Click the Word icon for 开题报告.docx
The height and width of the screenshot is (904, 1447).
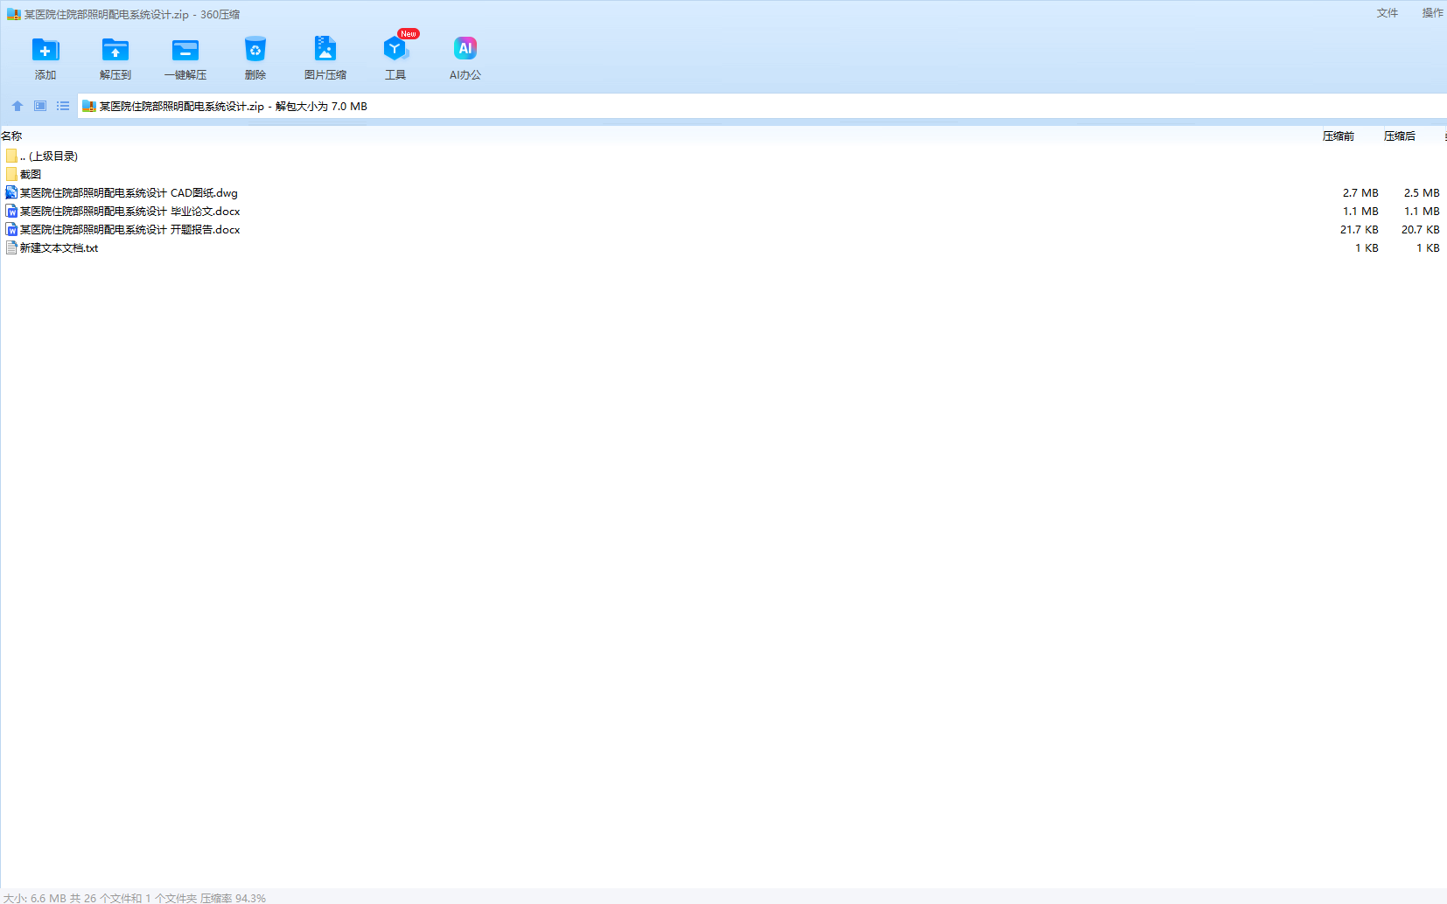click(11, 229)
